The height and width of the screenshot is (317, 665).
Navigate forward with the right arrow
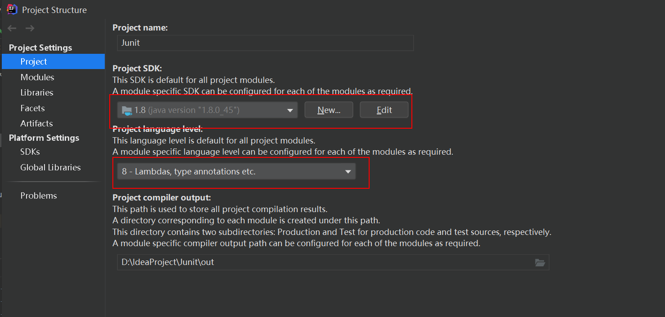pos(30,28)
